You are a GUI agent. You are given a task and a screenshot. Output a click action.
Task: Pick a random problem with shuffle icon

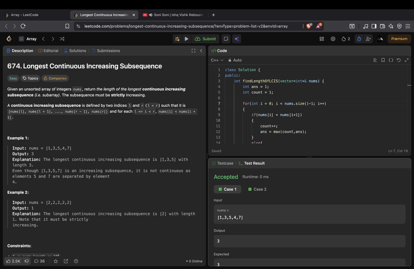point(62,39)
